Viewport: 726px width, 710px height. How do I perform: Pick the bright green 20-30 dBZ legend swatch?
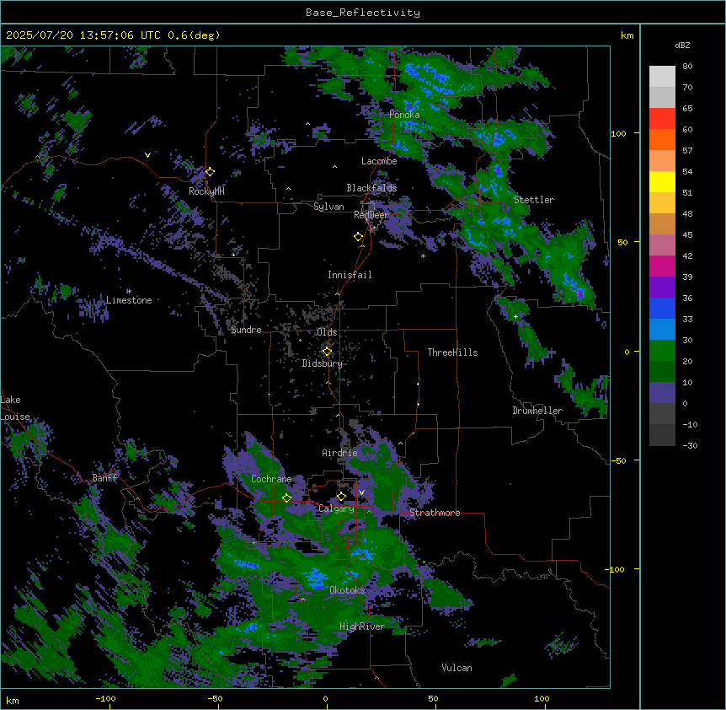point(662,351)
